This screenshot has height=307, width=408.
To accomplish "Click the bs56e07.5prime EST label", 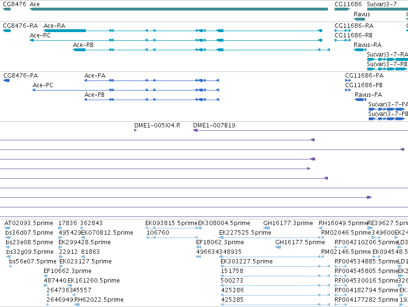I will click(33, 262).
